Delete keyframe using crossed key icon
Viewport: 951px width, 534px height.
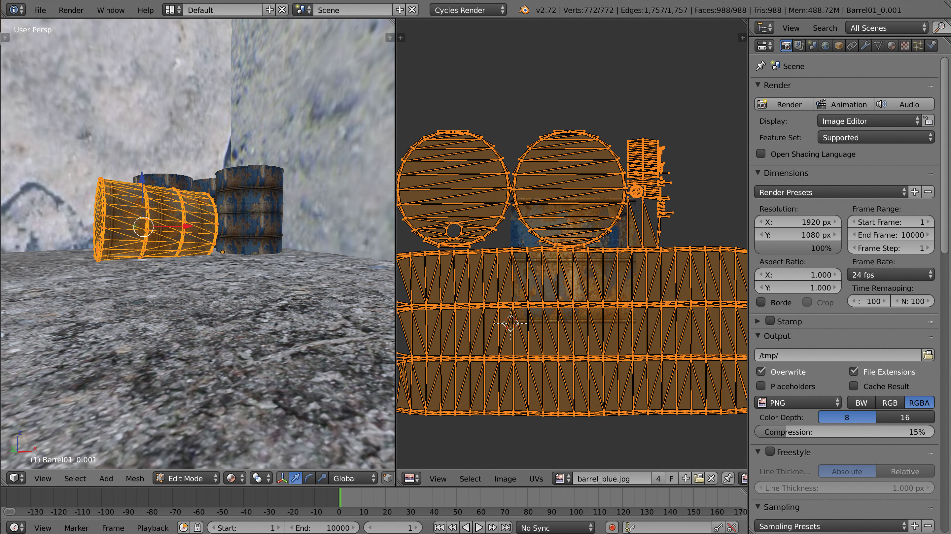[732, 528]
